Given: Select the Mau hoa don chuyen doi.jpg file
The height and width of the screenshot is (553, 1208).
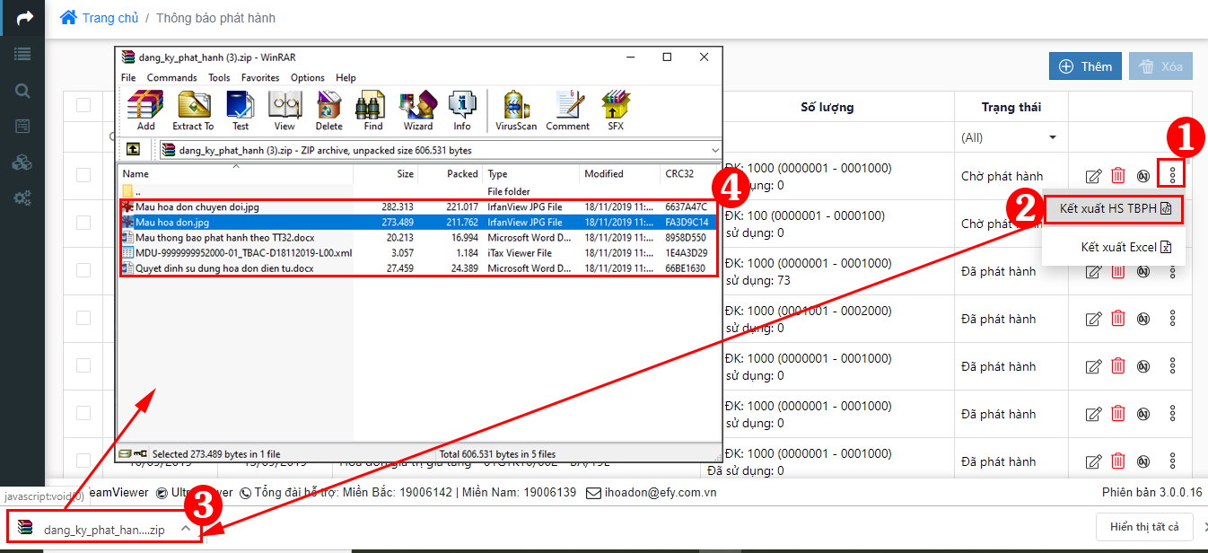Looking at the screenshot, I should (x=197, y=206).
